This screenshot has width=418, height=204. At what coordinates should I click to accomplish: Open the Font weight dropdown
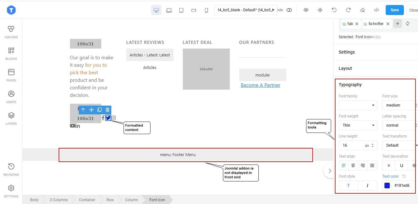point(358,125)
